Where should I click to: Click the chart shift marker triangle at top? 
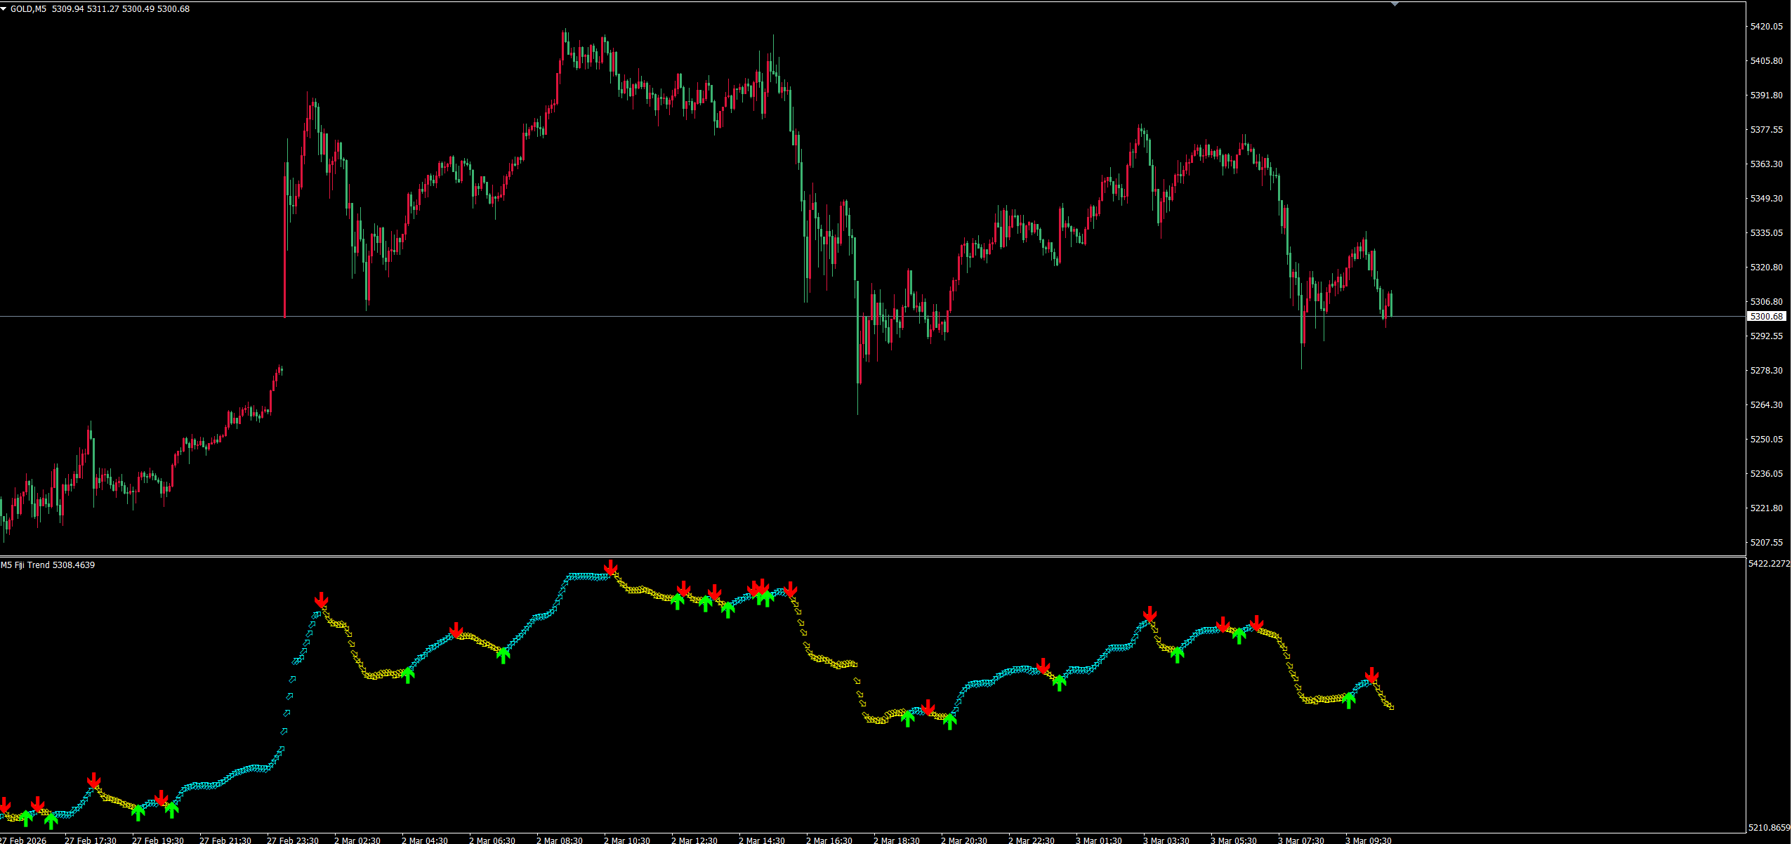1395,4
